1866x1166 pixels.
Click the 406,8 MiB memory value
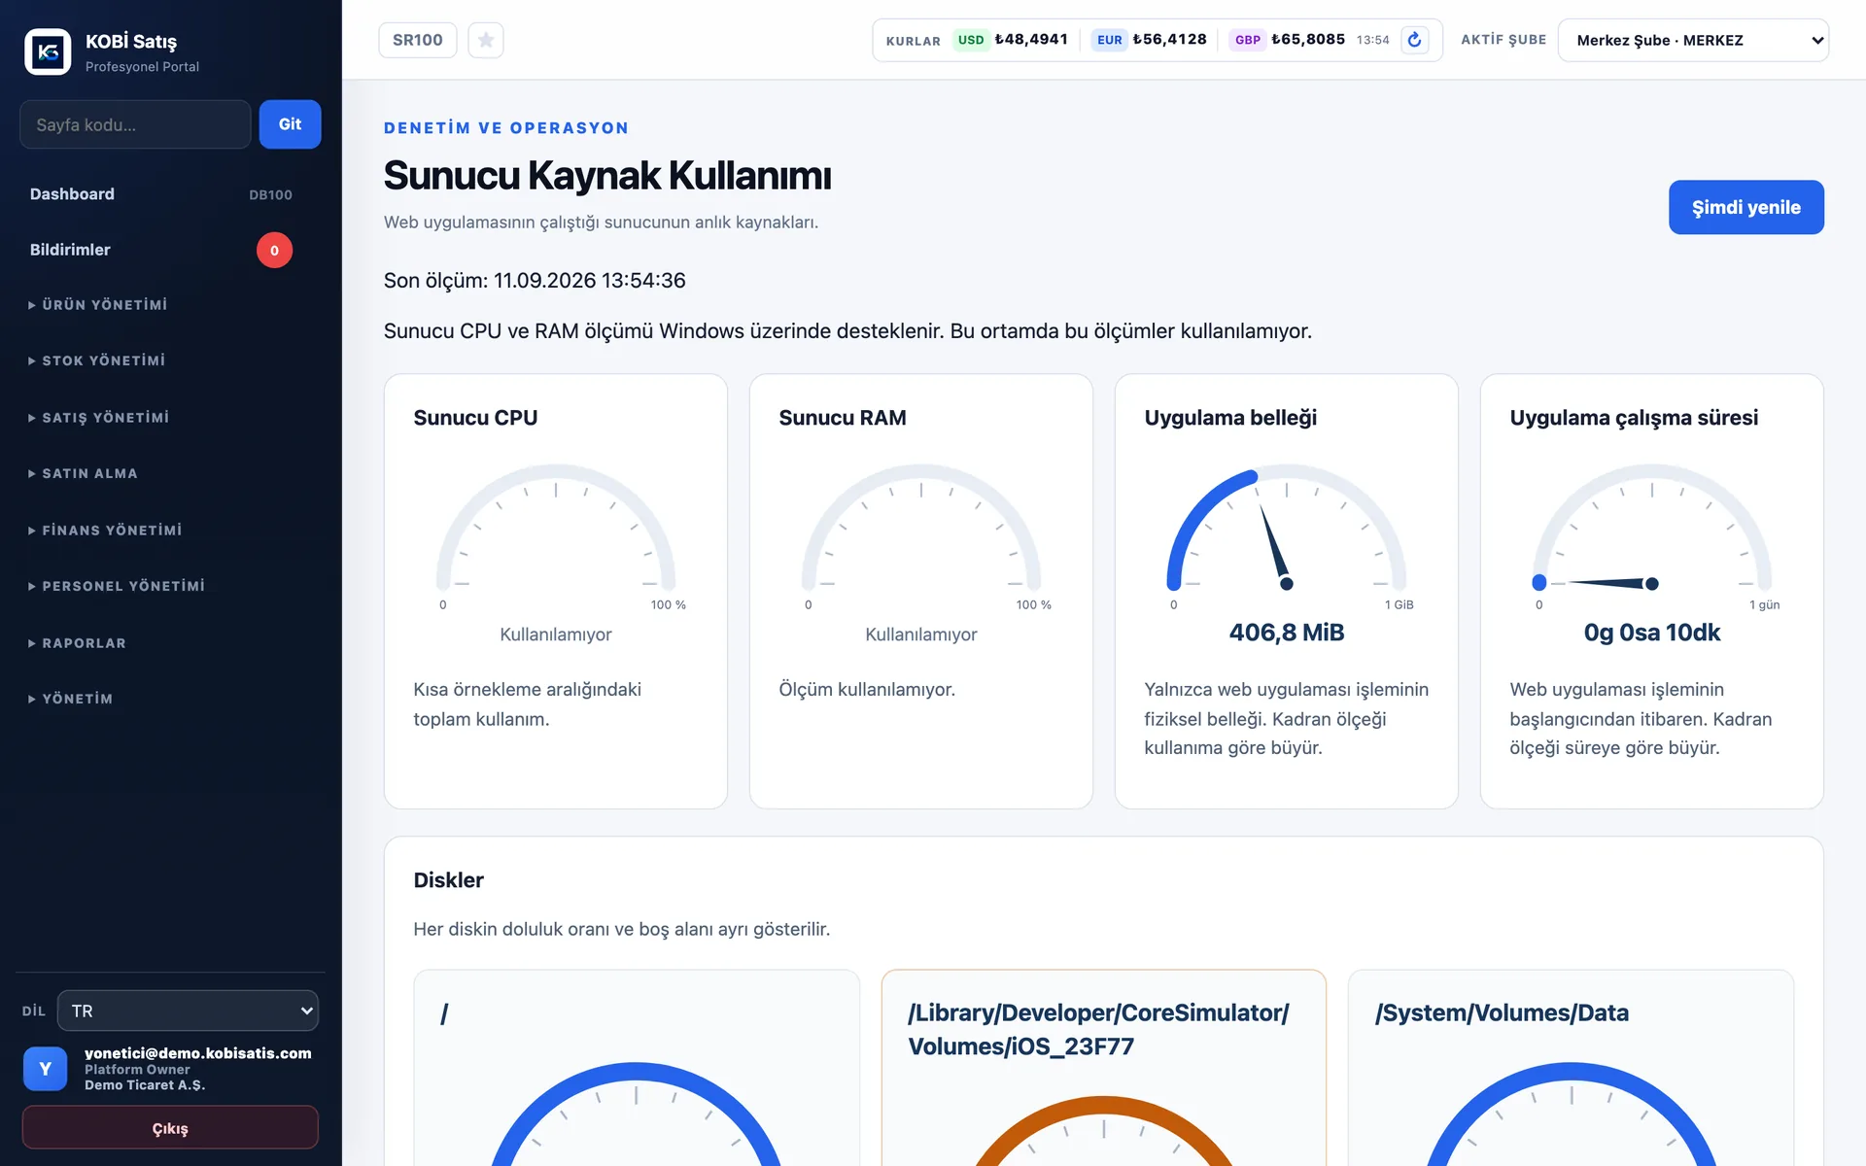1287,633
